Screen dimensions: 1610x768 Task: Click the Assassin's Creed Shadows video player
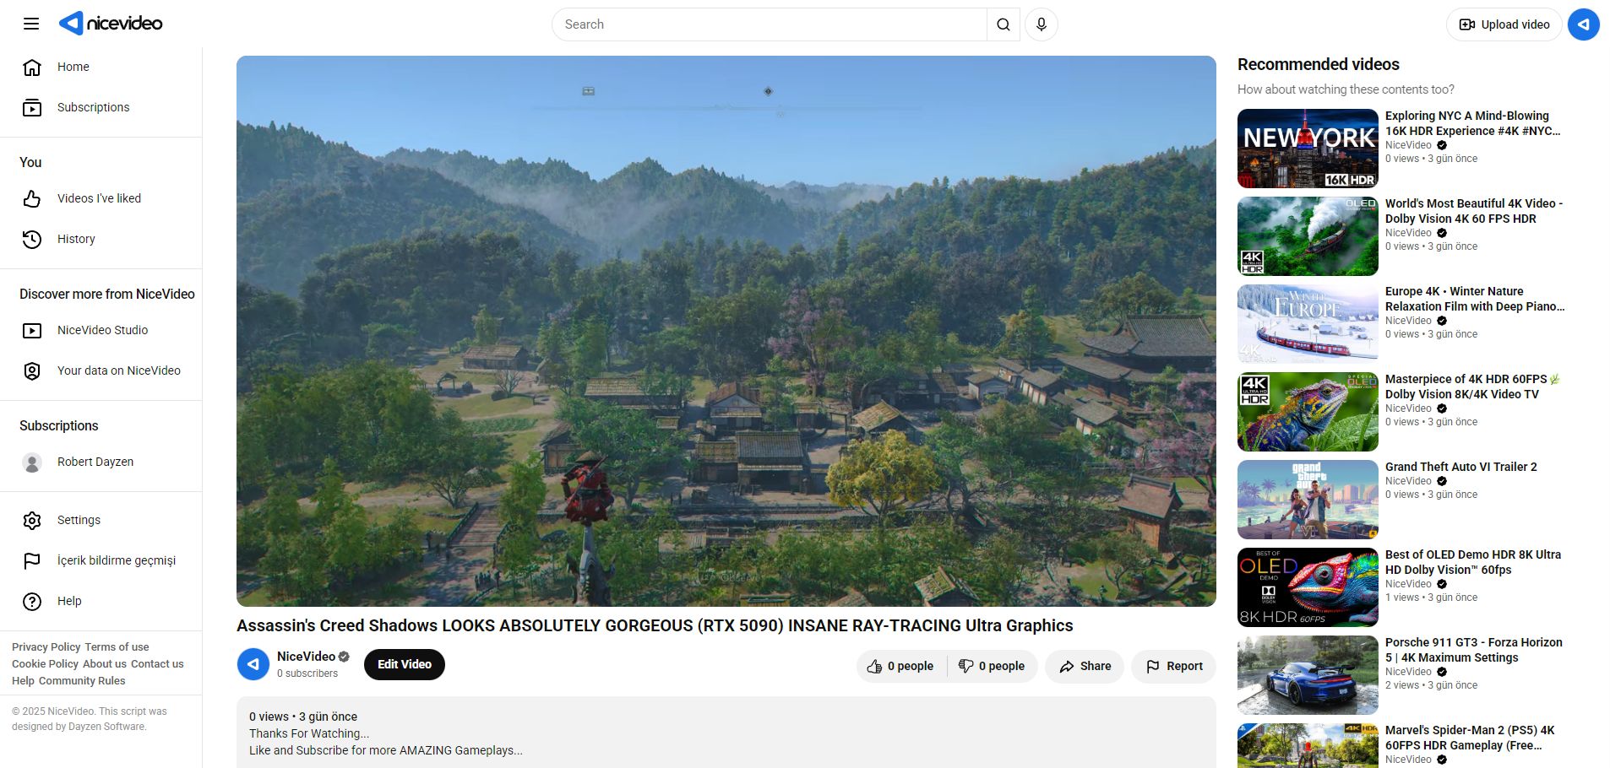pyautogui.click(x=726, y=331)
